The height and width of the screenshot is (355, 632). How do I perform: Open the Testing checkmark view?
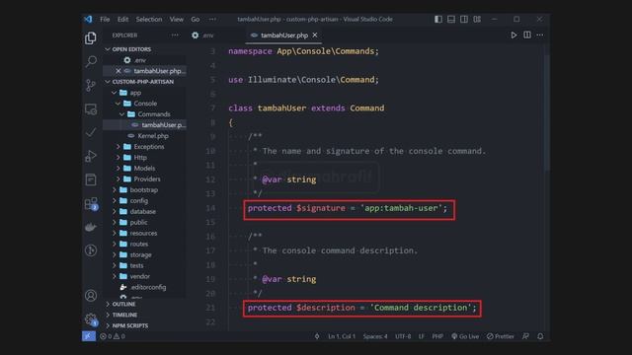tap(91, 132)
